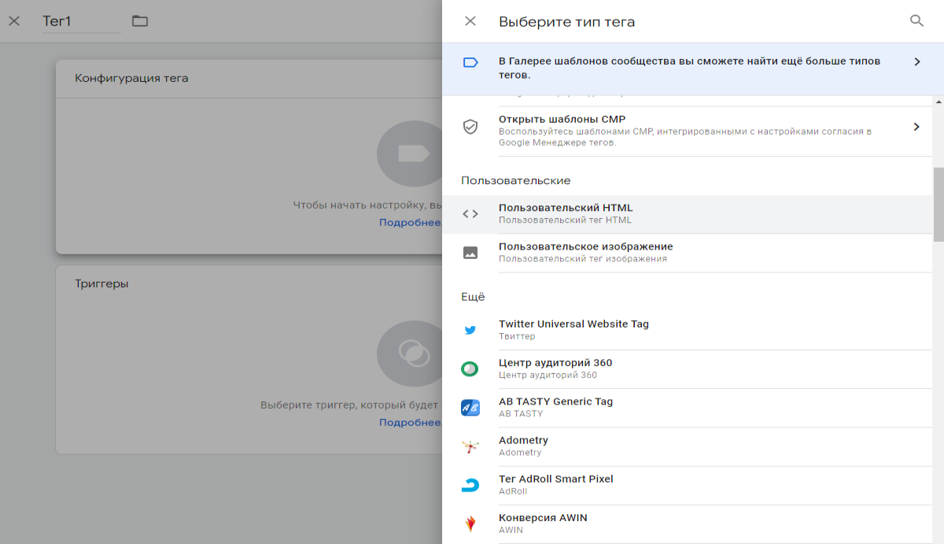The height and width of the screenshot is (544, 944).
Task: Click the AWIN flame logo icon
Action: point(470,524)
